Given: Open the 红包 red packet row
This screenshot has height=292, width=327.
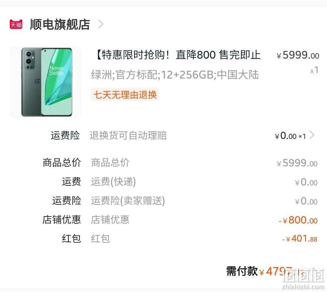Looking at the screenshot, I should click(163, 239).
